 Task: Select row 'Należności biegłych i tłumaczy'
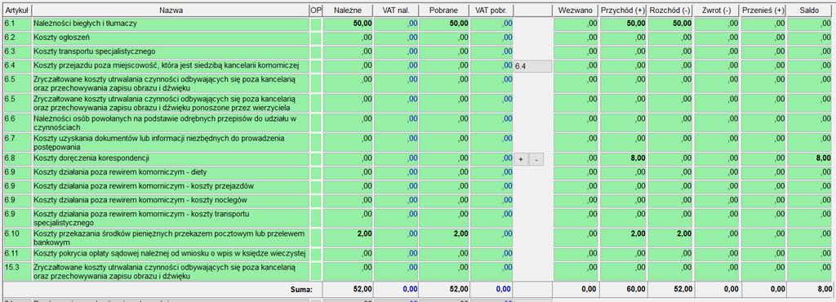(171, 24)
